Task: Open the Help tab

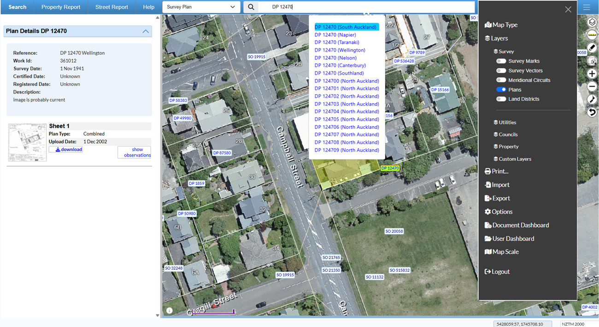Action: point(149,7)
